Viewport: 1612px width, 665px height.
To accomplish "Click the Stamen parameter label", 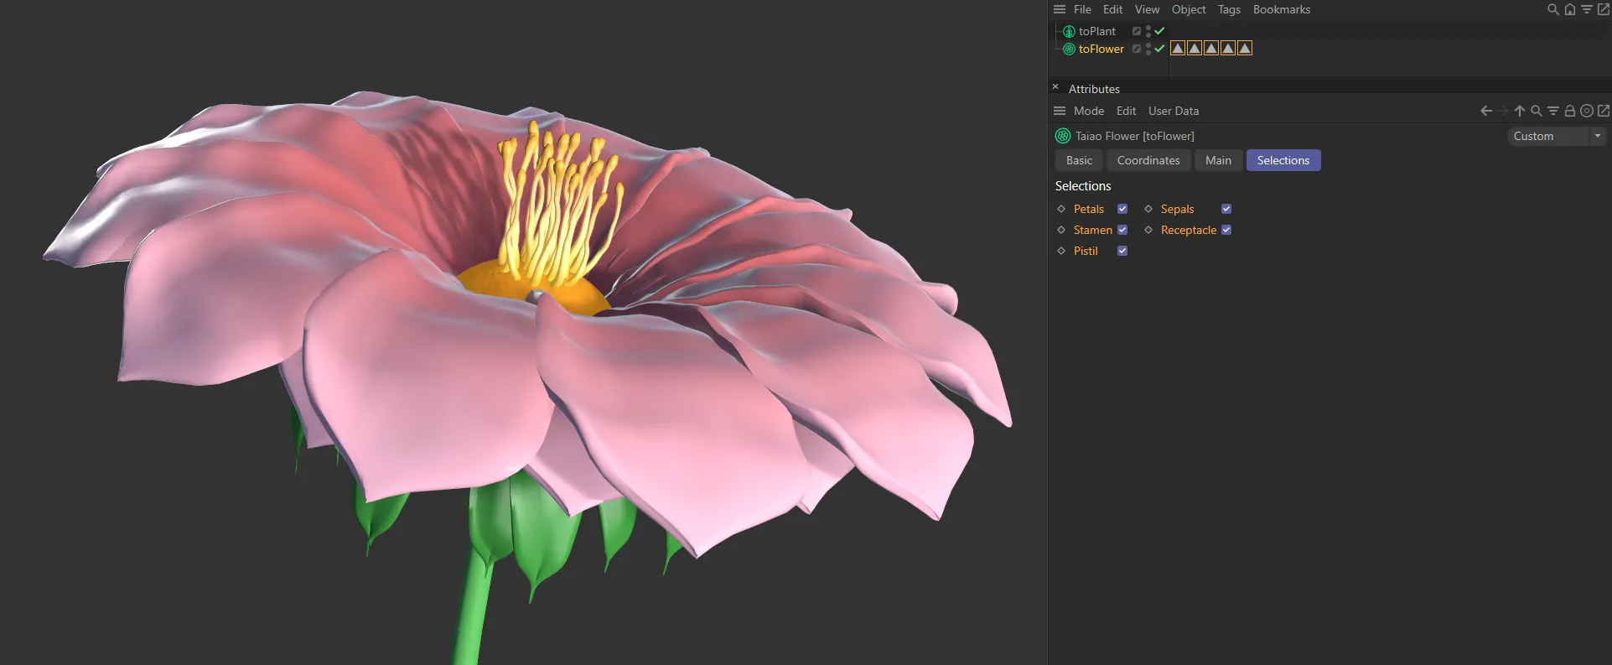I will [1093, 230].
